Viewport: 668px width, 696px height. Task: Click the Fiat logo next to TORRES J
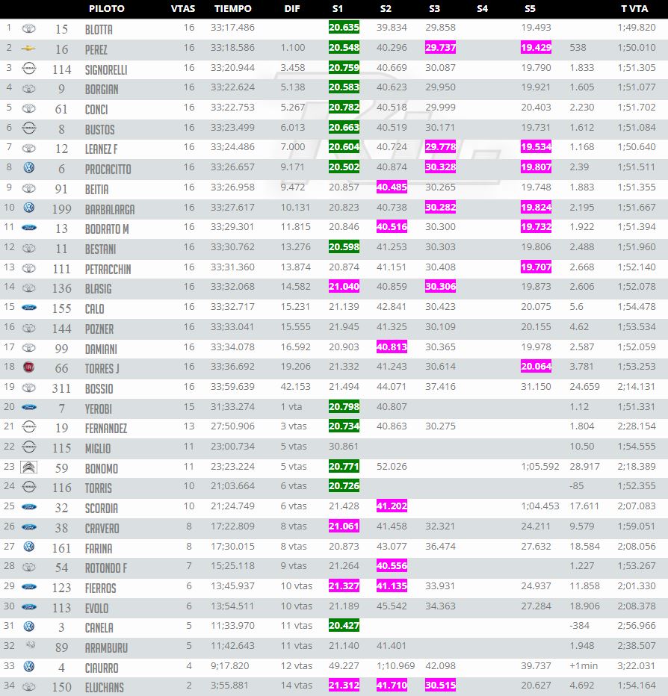[x=29, y=367]
